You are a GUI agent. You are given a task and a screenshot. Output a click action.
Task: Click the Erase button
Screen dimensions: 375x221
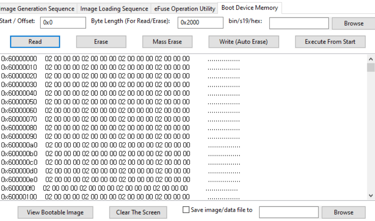pos(101,41)
